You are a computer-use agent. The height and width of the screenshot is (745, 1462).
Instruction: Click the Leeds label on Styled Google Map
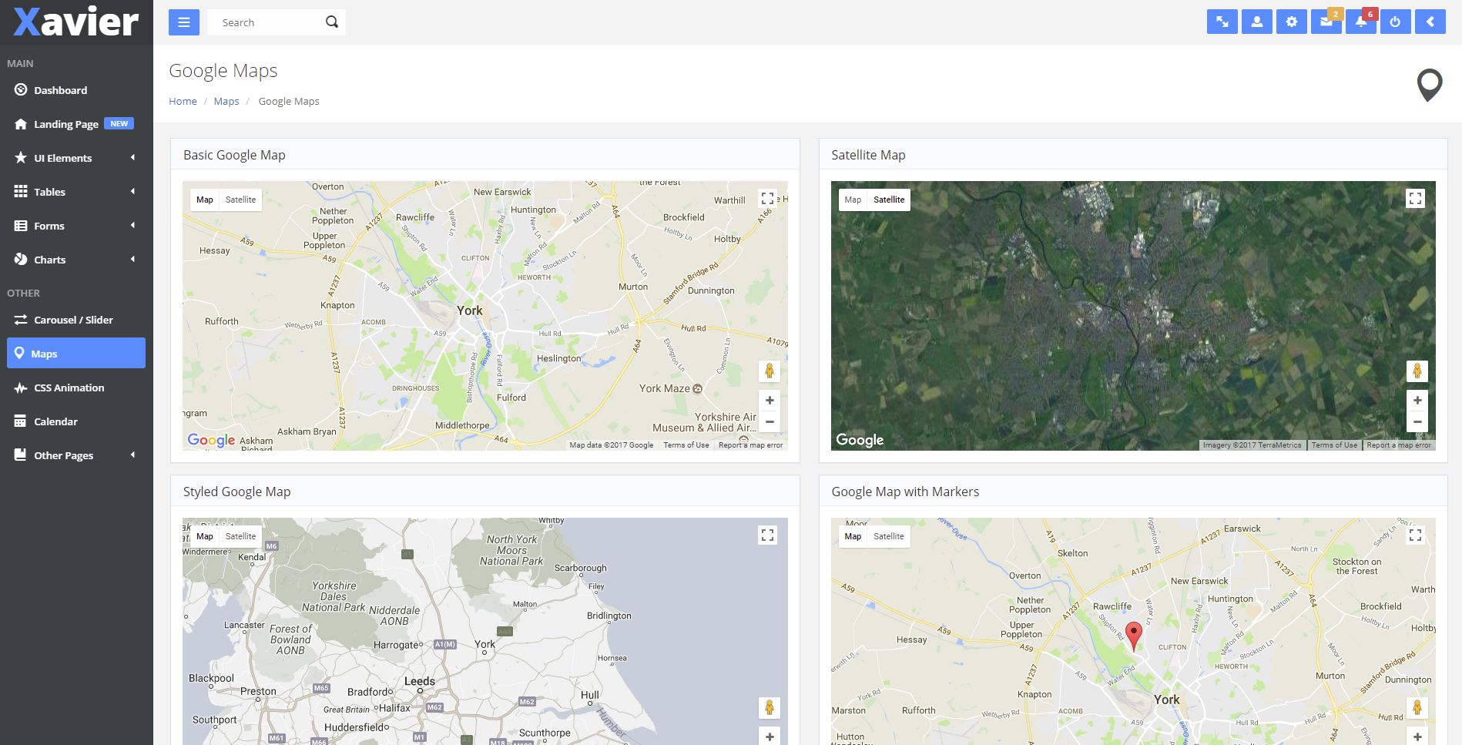coord(420,681)
